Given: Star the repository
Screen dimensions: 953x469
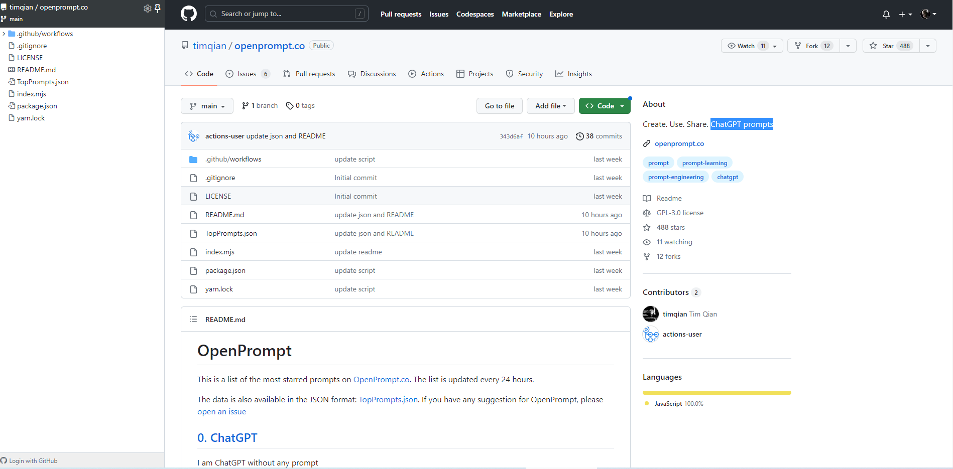Looking at the screenshot, I should coord(891,46).
